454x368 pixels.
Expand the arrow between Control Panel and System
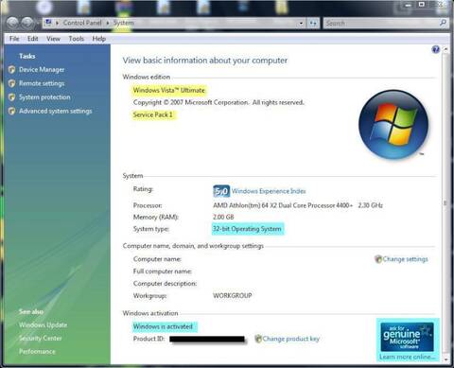(108, 23)
